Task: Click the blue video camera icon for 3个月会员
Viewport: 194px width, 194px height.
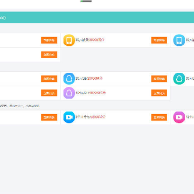Action: [x=69, y=117]
